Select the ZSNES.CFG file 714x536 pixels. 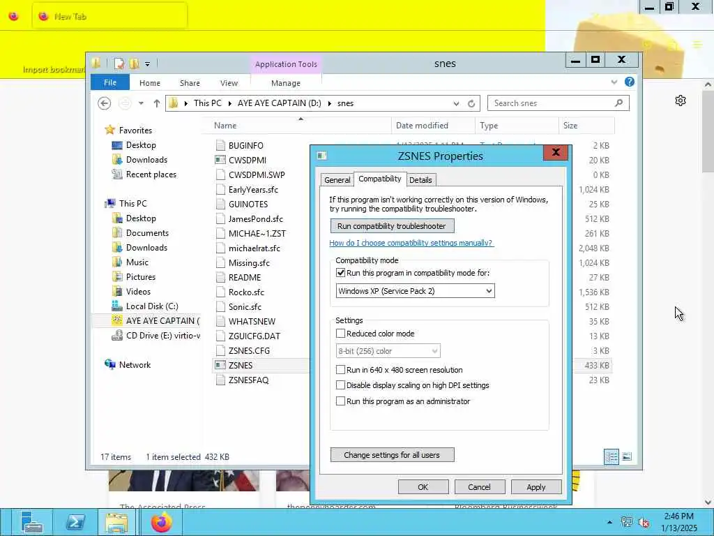pos(249,350)
